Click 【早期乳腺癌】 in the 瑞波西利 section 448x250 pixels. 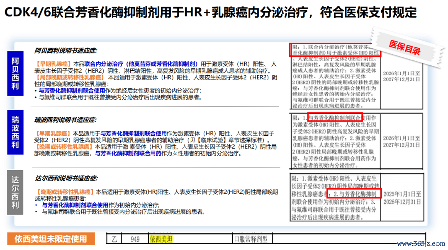53,133
